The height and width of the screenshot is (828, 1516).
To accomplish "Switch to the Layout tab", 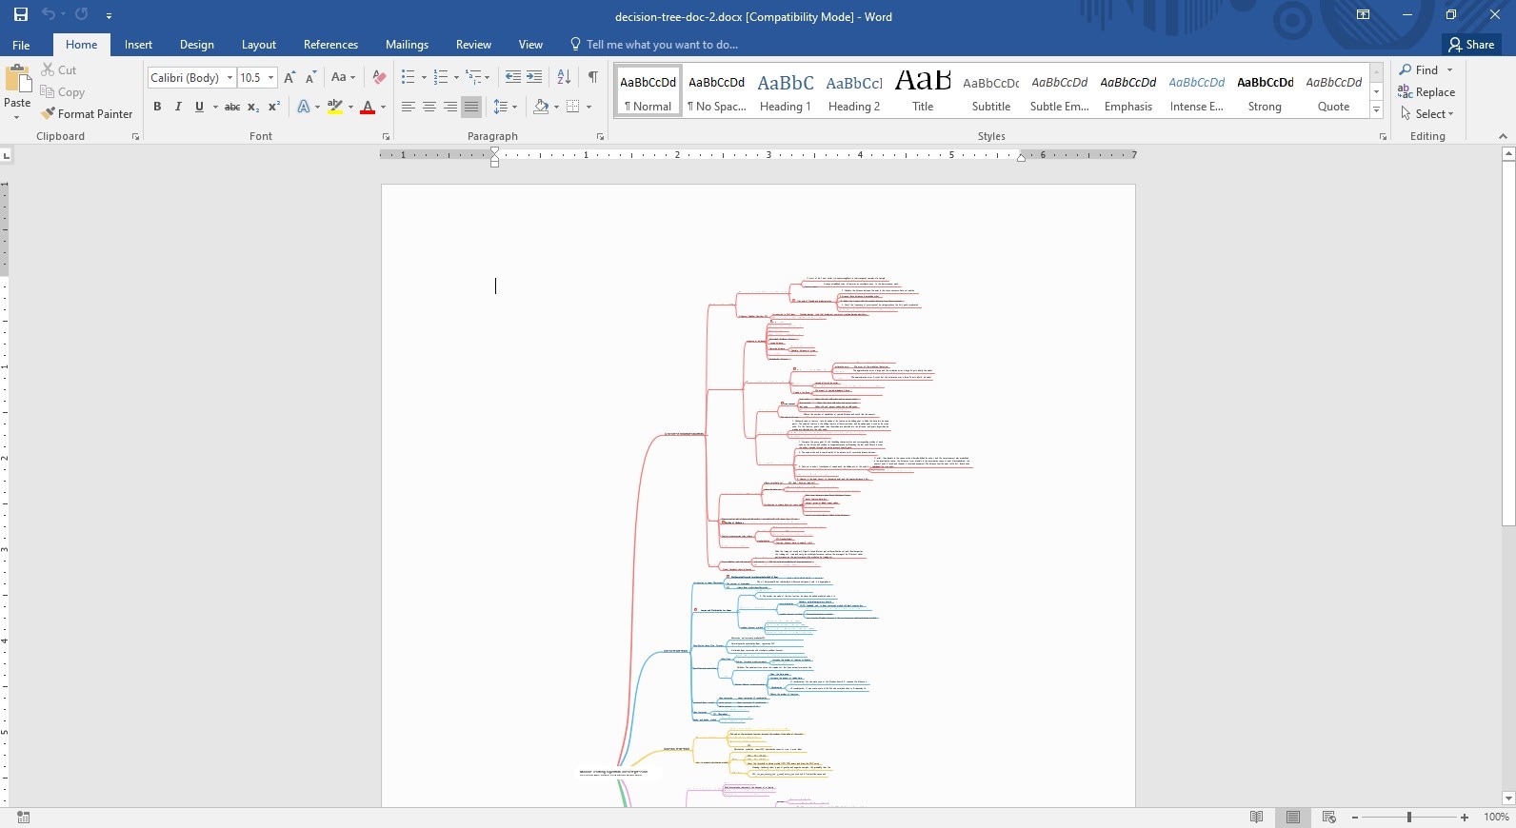I will [258, 45].
